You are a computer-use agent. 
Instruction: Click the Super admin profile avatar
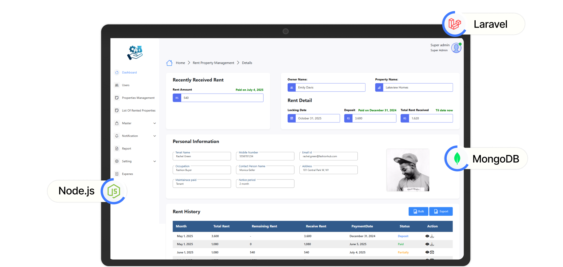(456, 48)
